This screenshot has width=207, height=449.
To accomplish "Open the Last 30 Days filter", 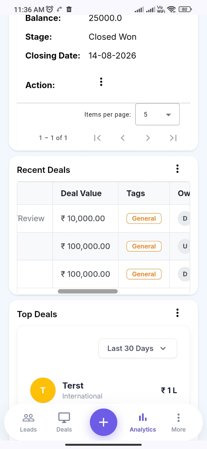I will tap(138, 348).
